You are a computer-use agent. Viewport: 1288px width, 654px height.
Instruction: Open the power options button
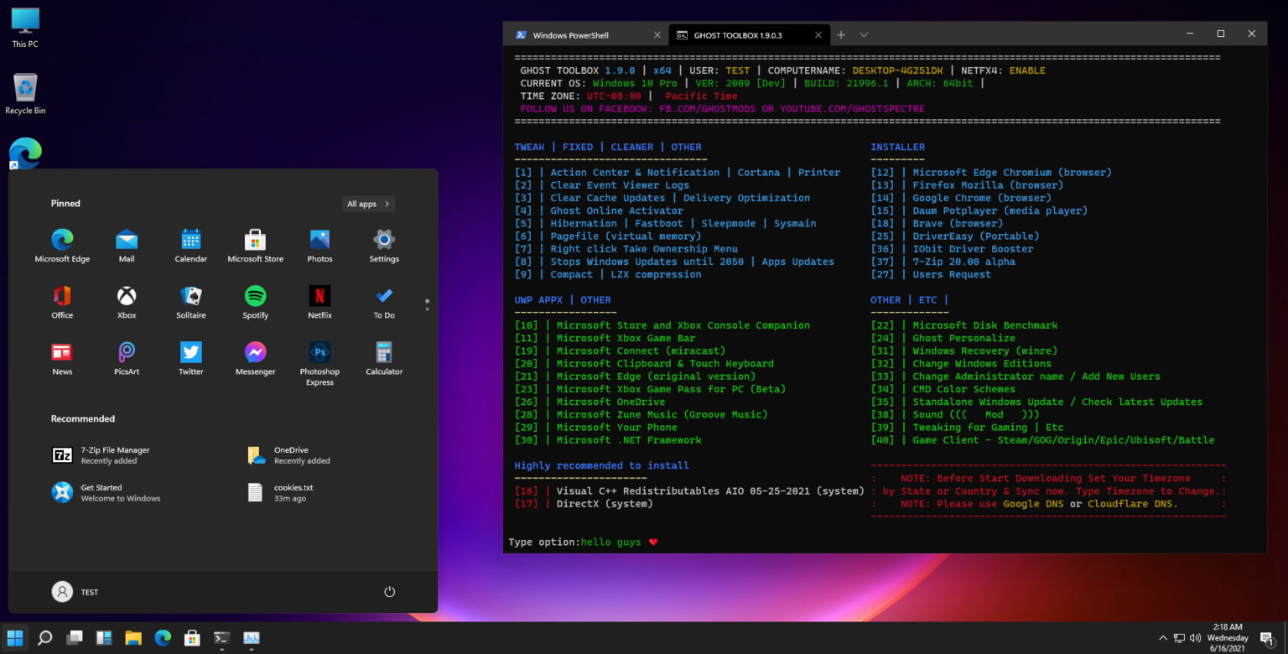(389, 592)
